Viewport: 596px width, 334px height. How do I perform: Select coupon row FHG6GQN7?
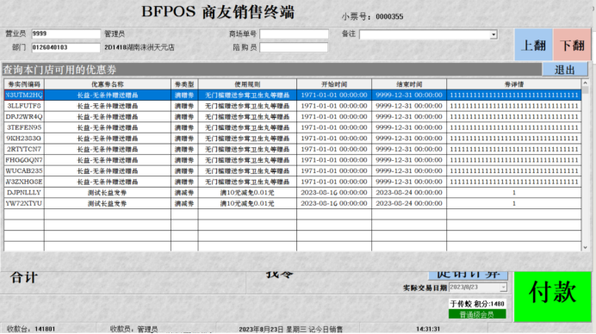click(x=292, y=160)
